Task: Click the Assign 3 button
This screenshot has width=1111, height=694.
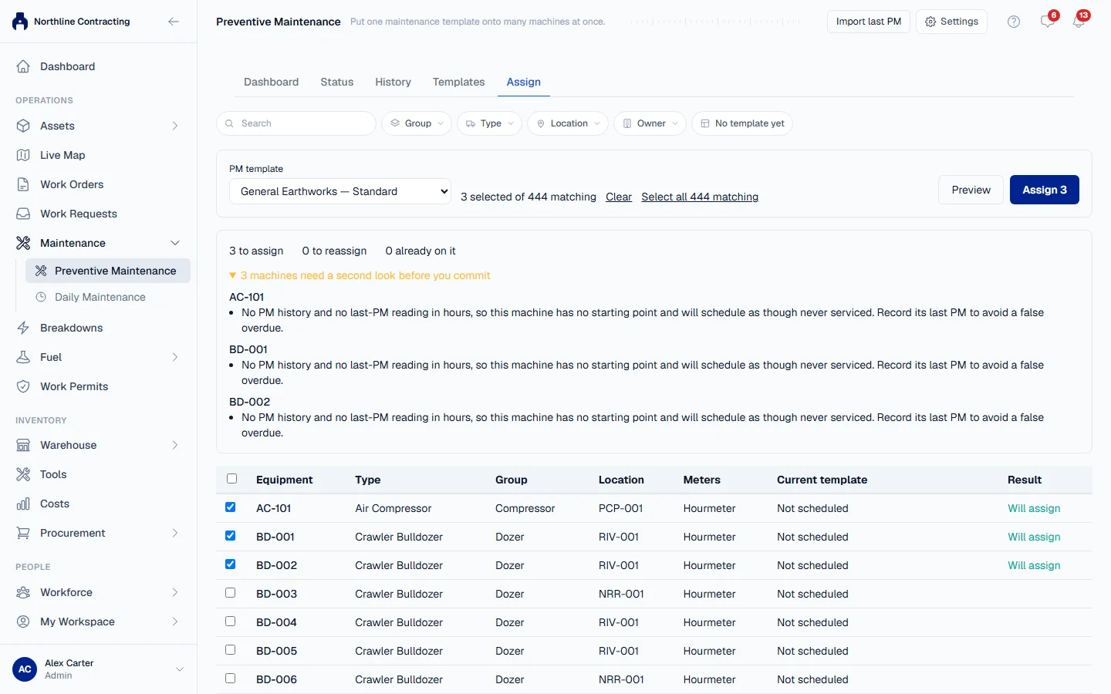Action: point(1045,190)
